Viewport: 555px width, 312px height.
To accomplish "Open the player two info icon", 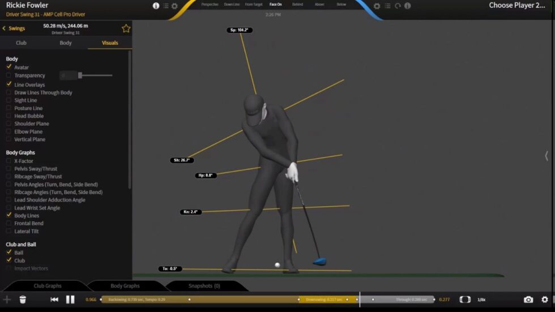I will coord(407,6).
